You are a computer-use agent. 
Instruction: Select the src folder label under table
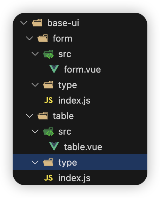pyautogui.click(x=65, y=131)
